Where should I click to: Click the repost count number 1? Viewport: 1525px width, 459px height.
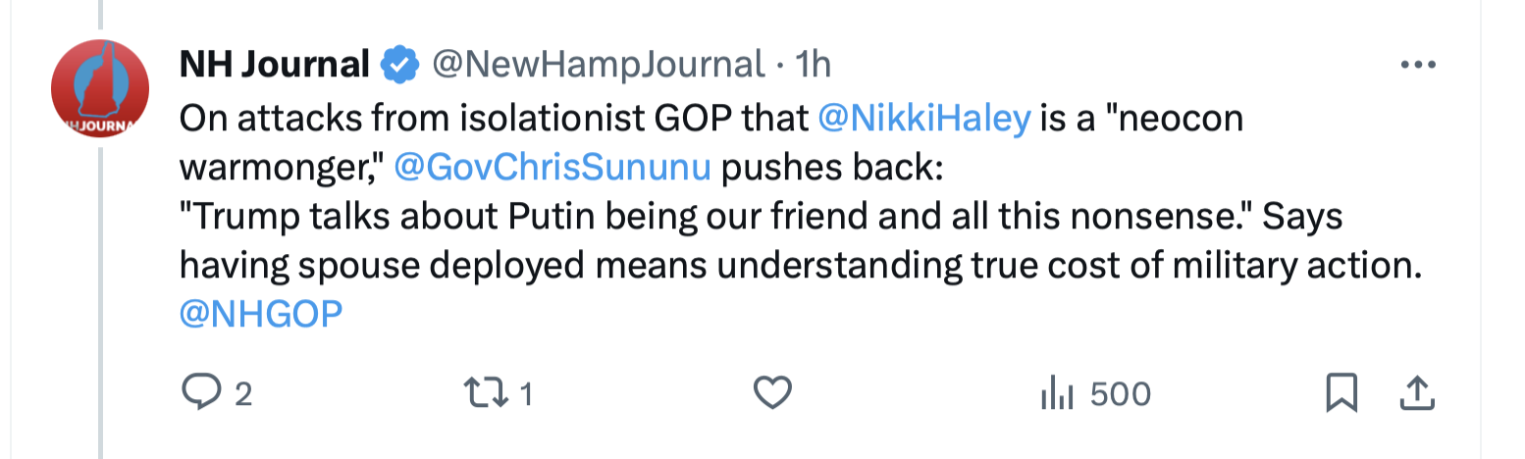coord(526,395)
